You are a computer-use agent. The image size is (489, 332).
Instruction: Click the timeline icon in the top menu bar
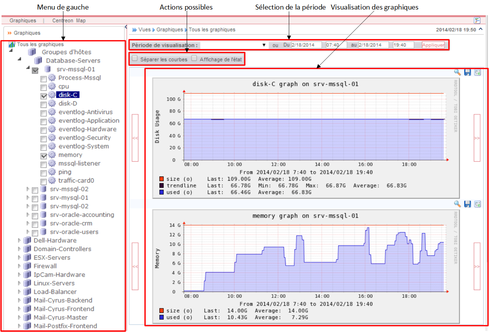(476, 20)
